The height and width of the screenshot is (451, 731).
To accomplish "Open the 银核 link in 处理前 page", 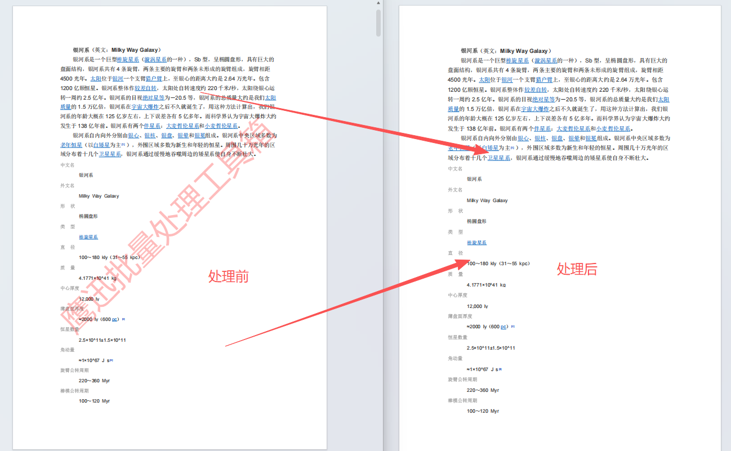I will click(x=150, y=136).
